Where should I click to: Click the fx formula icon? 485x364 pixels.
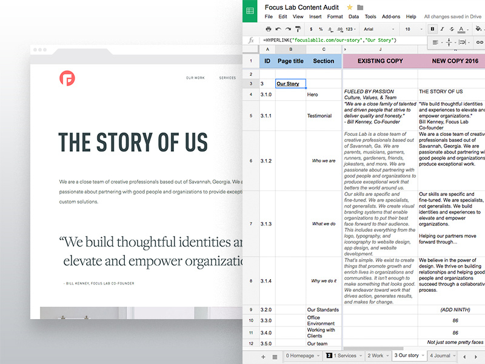point(251,40)
